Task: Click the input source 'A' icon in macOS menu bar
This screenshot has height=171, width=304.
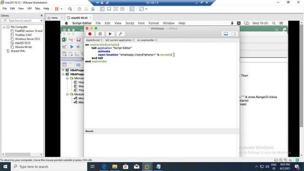Action: tap(238, 23)
